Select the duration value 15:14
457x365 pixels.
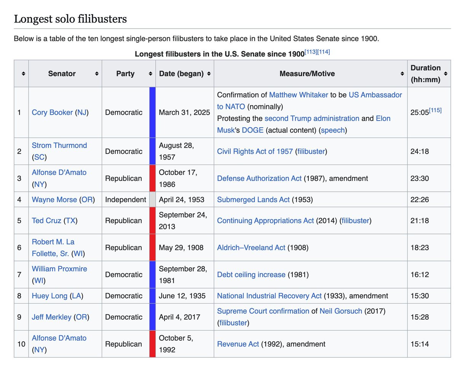[x=420, y=344]
